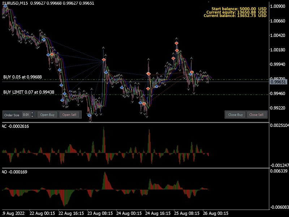The height and width of the screenshot is (217, 289).
Task: Click the gray down-arrow signal above the top peak
Action: [176, 38]
